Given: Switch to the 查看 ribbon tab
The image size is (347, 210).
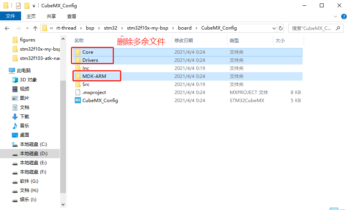Looking at the screenshot, I should (72, 17).
